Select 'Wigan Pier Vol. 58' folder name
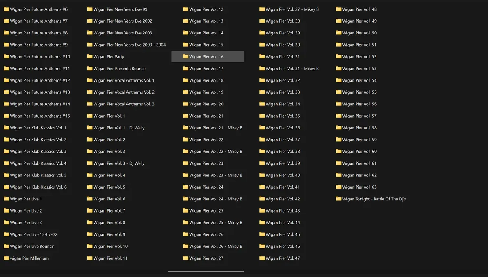The height and width of the screenshot is (277, 488). tap(359, 128)
